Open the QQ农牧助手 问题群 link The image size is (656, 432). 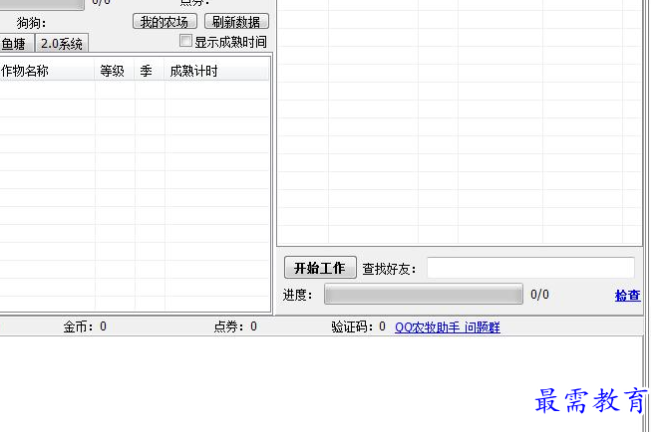tap(448, 326)
